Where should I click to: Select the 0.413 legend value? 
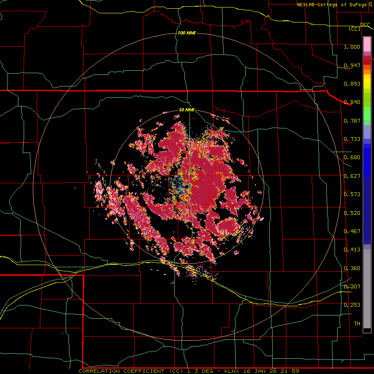352,250
